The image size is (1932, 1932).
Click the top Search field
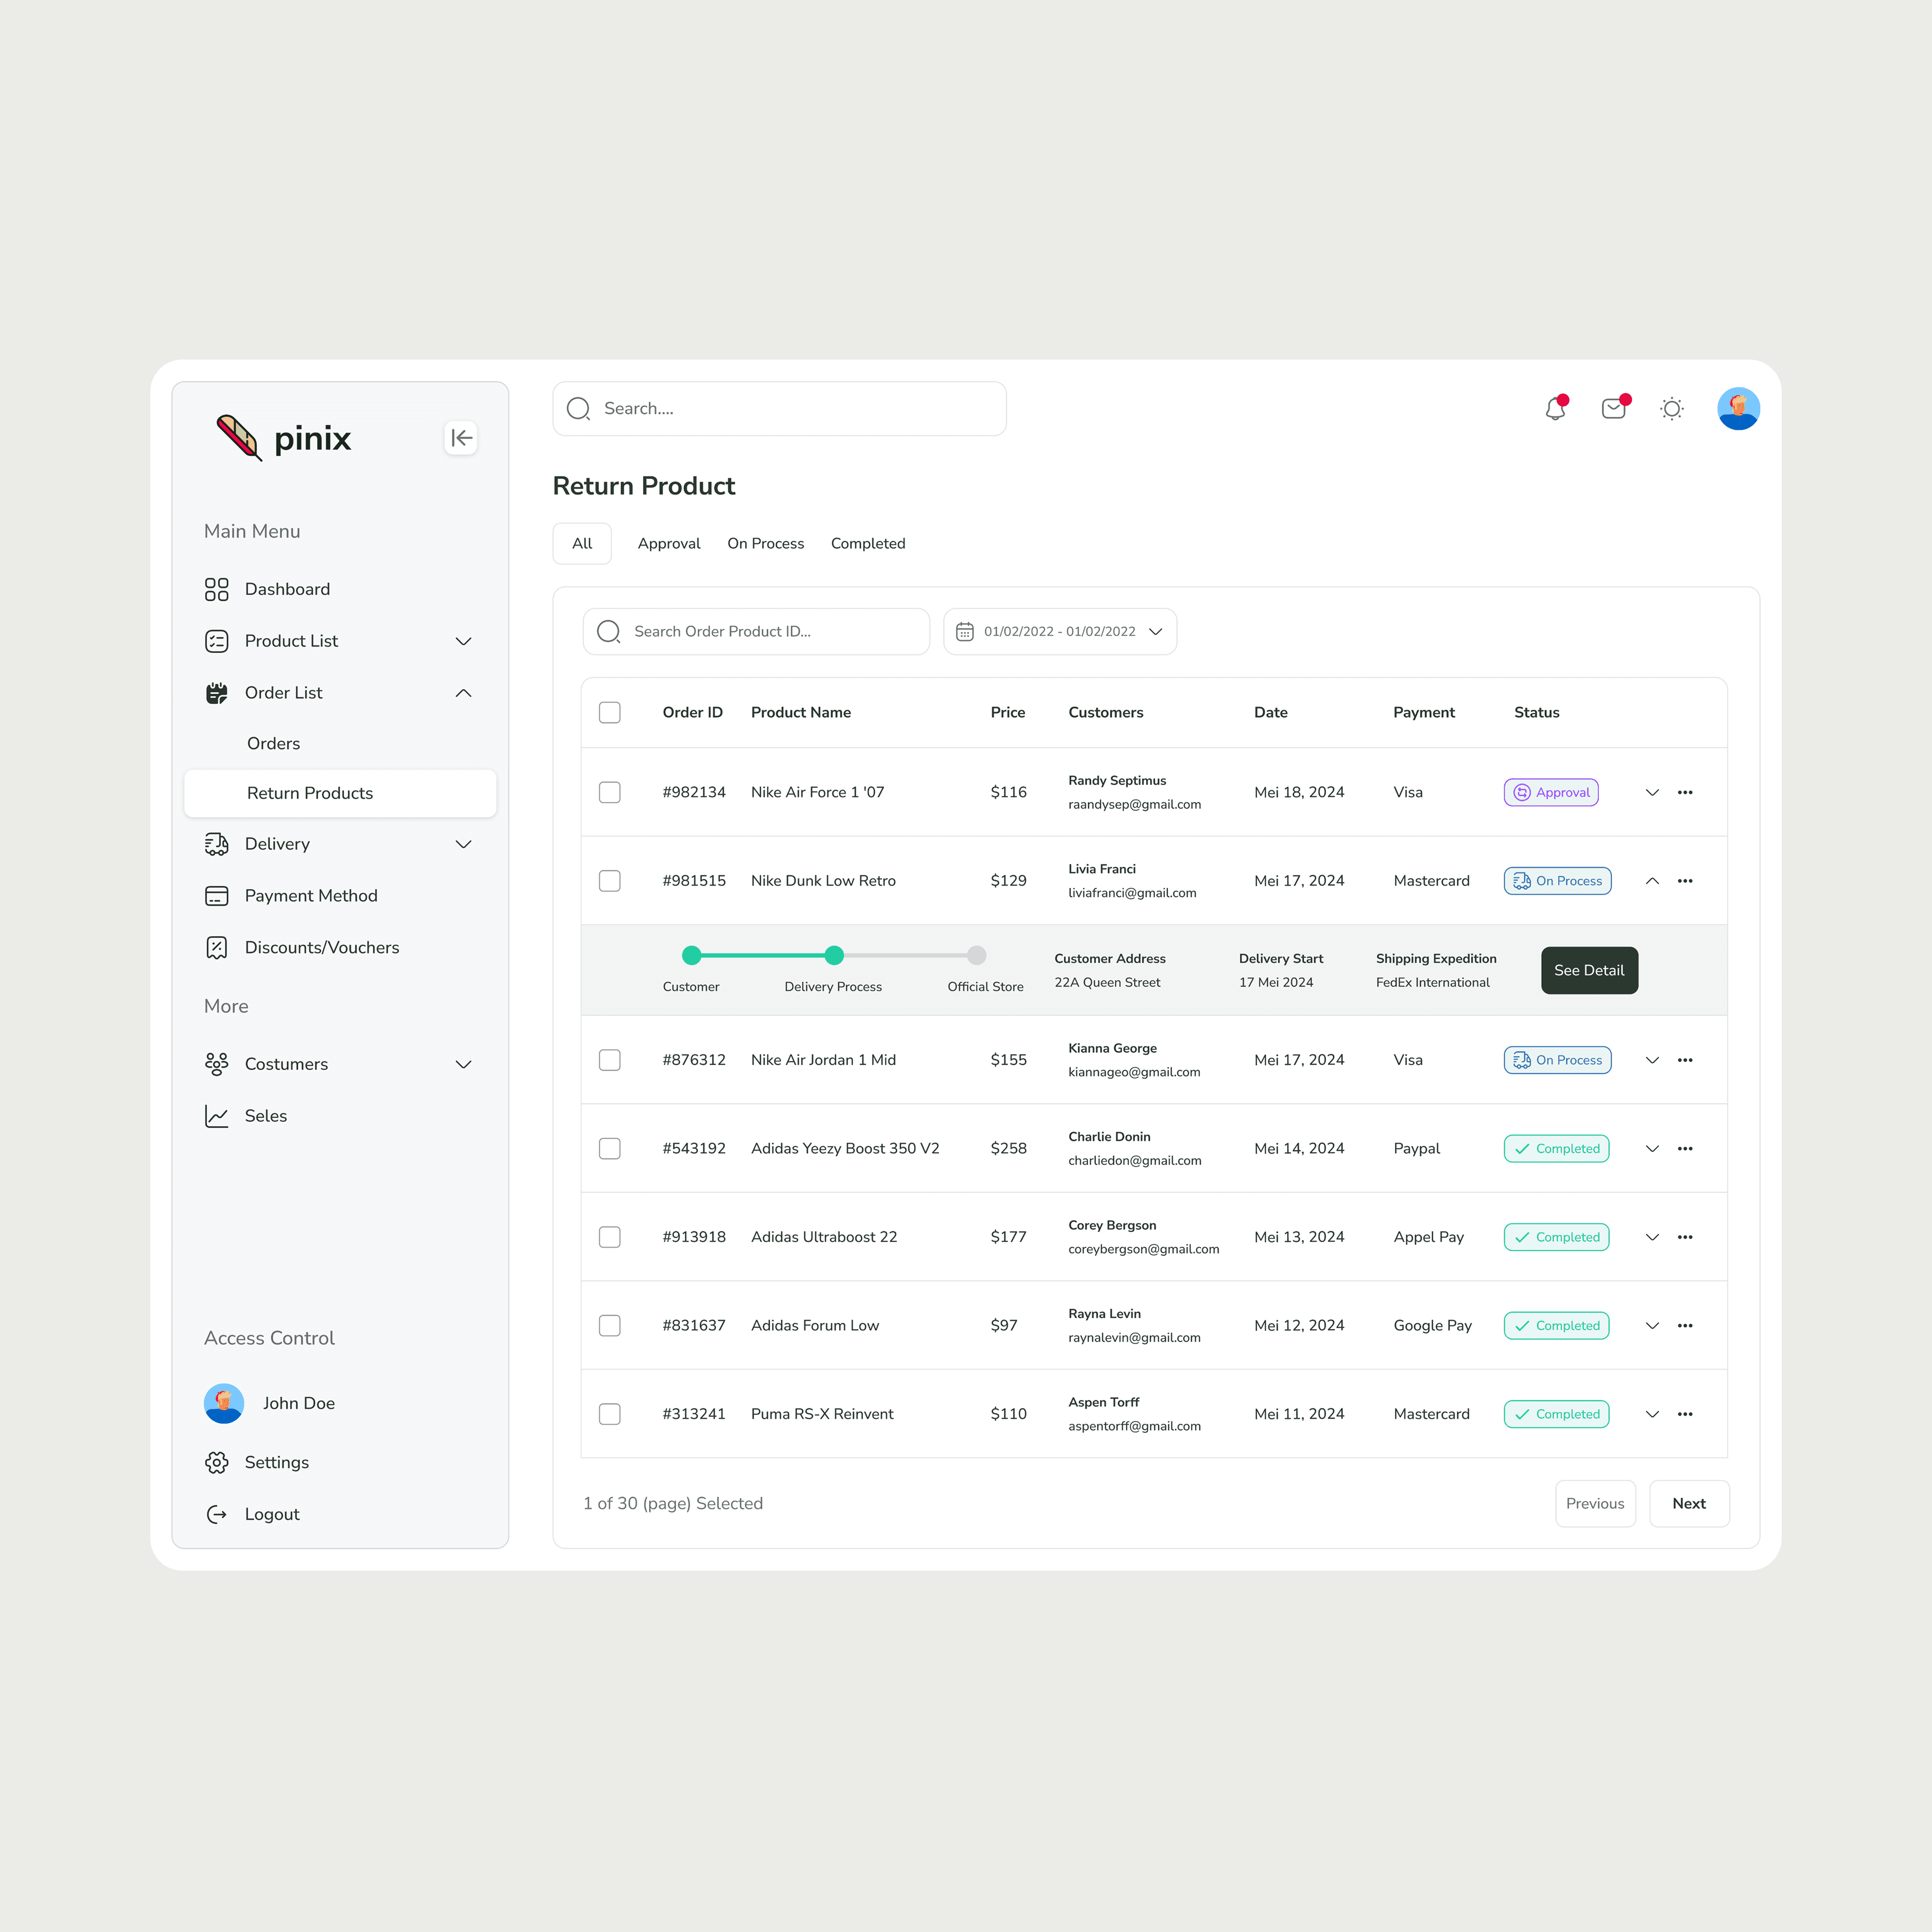pyautogui.click(x=779, y=409)
